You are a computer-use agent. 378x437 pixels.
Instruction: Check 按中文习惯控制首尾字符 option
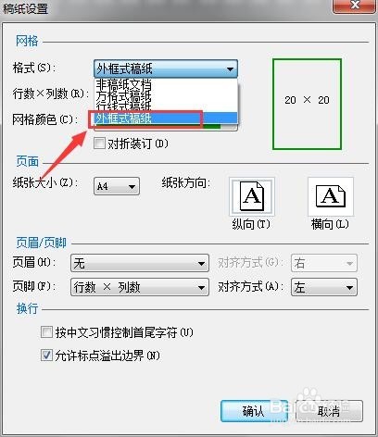tap(46, 332)
